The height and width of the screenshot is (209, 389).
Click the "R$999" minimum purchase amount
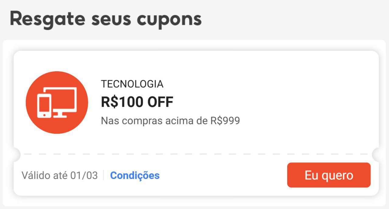pos(225,121)
